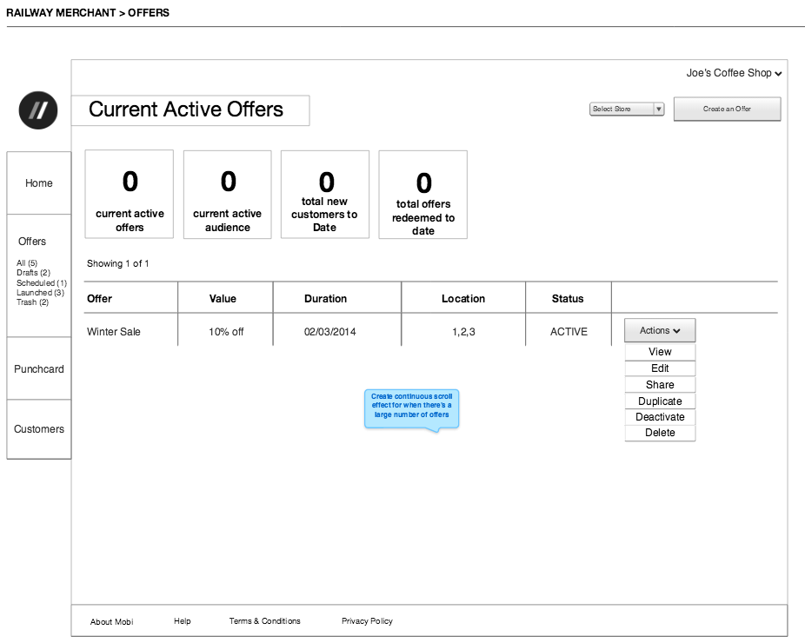Show Launched (3) offers
The height and width of the screenshot is (643, 805).
coord(40,293)
